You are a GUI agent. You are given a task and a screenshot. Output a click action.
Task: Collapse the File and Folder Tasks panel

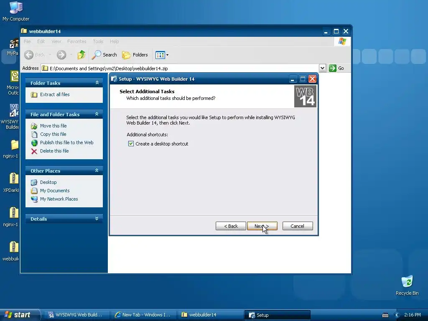(97, 114)
